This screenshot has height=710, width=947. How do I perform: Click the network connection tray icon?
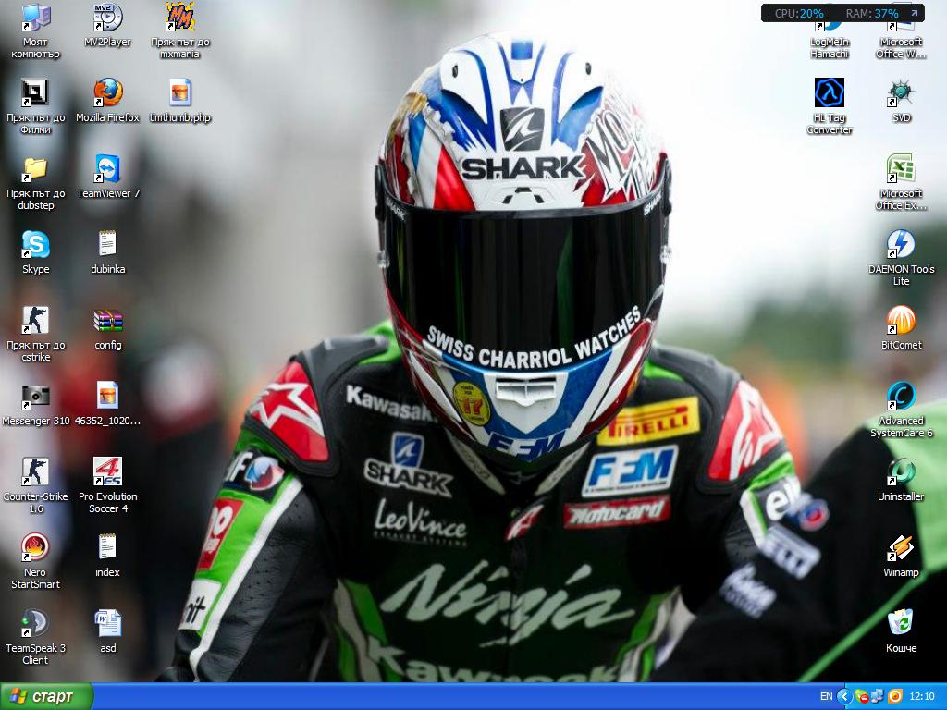(x=876, y=696)
